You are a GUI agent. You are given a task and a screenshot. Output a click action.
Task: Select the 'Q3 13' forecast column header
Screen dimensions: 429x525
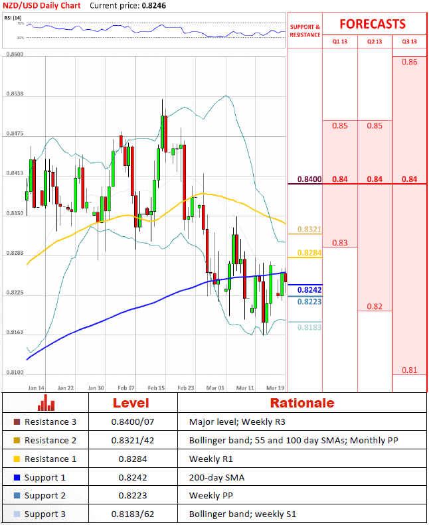click(x=409, y=42)
